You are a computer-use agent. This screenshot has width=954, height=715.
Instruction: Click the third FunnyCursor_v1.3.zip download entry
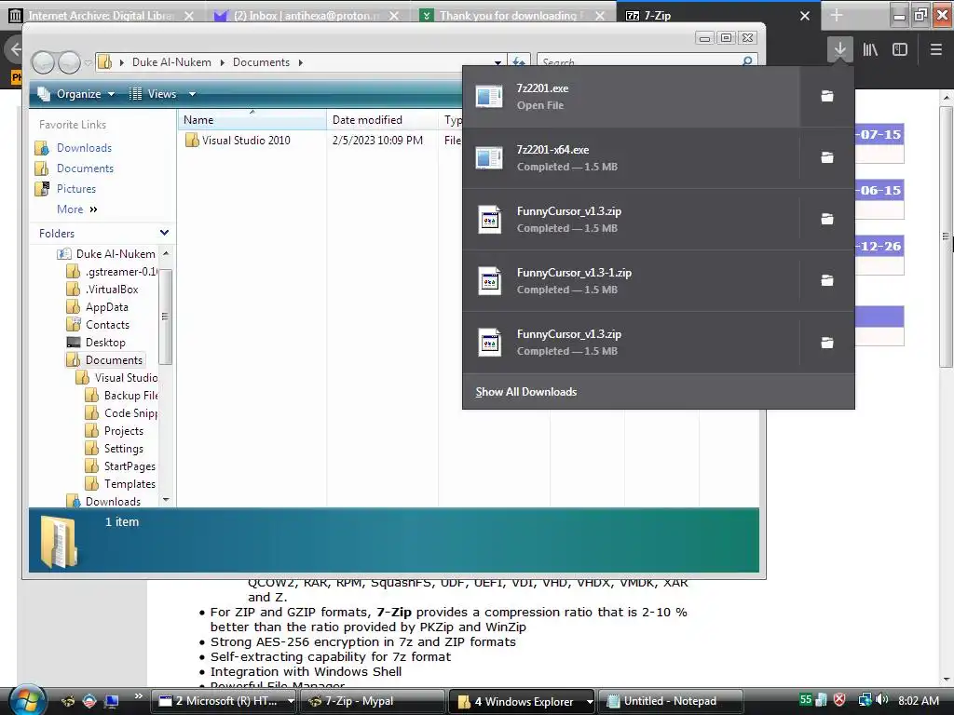631,343
